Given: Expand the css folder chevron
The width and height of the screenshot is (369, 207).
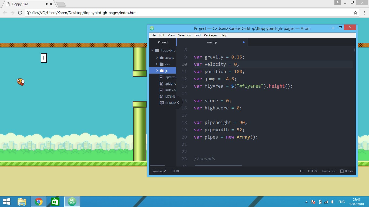Looking at the screenshot, I should 157,64.
